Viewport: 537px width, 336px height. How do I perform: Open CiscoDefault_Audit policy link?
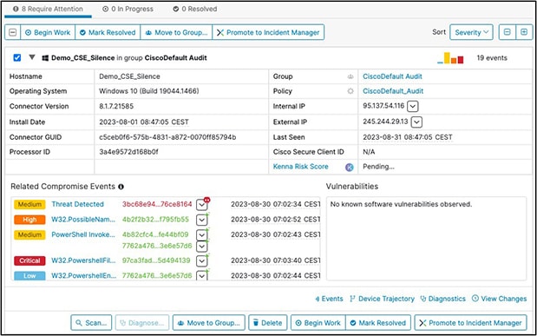coord(393,91)
